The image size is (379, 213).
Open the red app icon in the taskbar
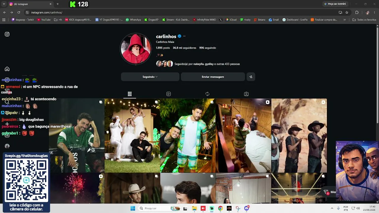[x=203, y=208]
